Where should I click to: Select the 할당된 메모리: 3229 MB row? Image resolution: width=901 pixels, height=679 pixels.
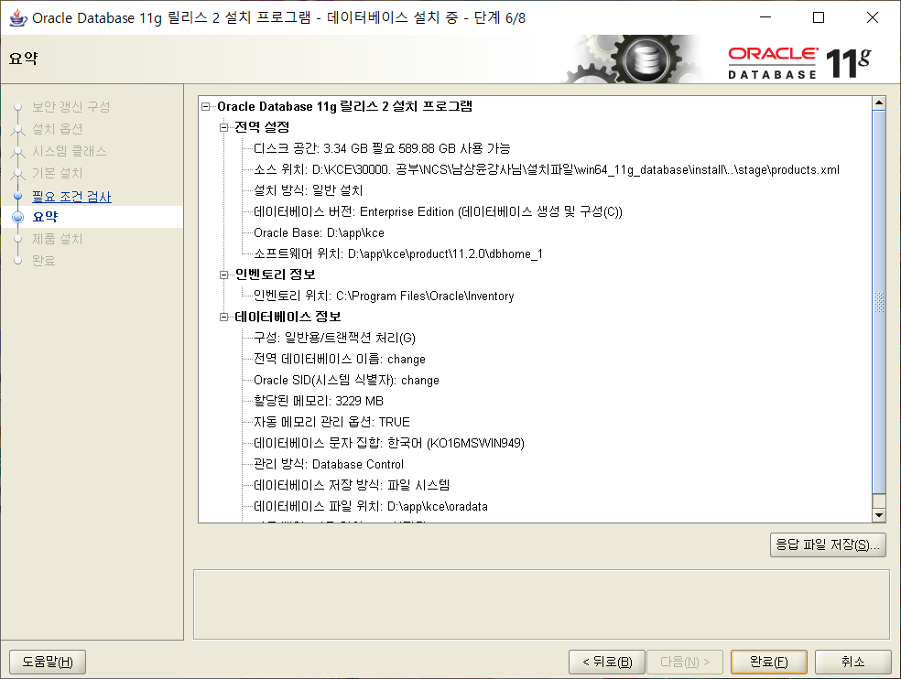click(x=319, y=401)
